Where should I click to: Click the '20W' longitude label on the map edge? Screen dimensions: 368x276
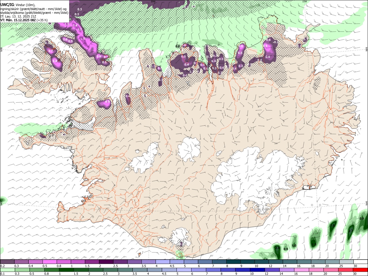153,1
